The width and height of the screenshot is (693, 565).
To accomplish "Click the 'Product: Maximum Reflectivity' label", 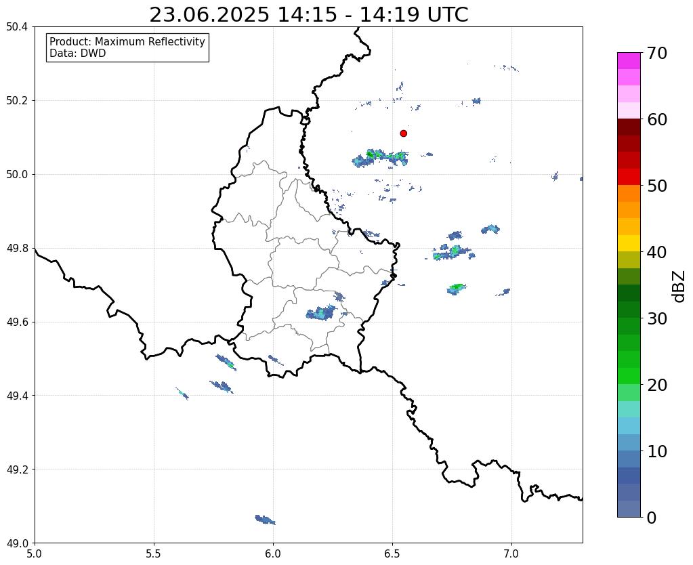I will click(x=127, y=41).
